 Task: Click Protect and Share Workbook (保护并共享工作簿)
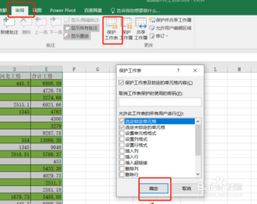point(170,20)
